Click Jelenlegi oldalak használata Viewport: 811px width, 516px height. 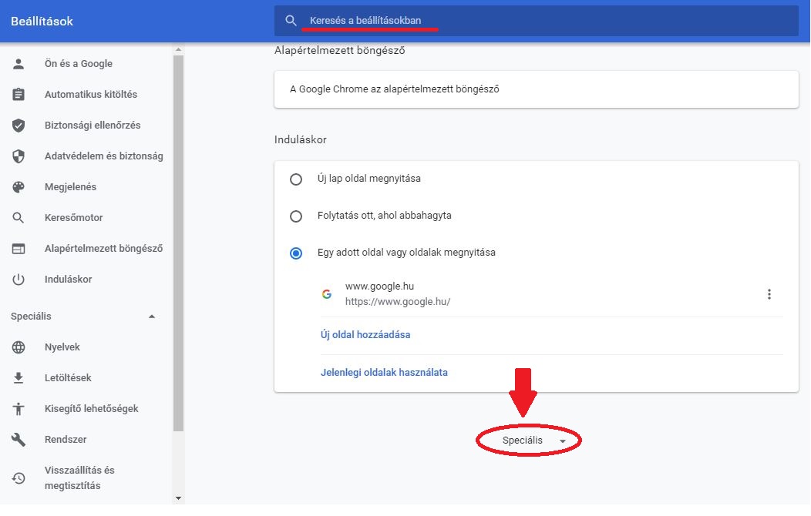click(384, 372)
